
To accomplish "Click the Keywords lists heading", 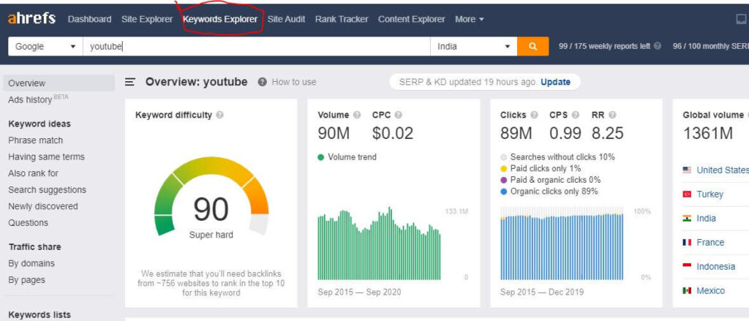I will (39, 314).
